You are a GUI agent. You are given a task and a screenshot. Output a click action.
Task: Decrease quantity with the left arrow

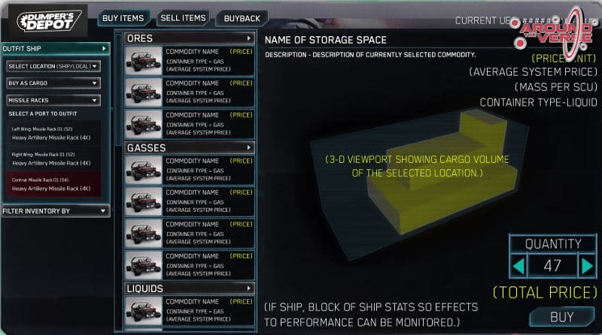518,266
